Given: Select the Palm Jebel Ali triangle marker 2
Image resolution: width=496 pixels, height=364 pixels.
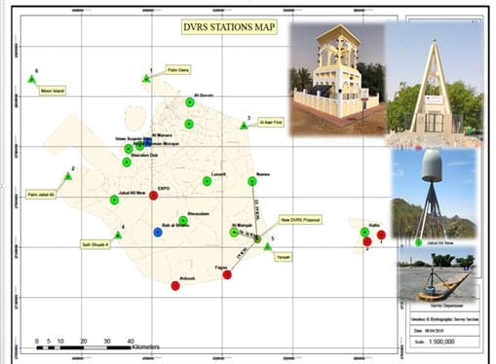Looking at the screenshot, I should pos(68,176).
